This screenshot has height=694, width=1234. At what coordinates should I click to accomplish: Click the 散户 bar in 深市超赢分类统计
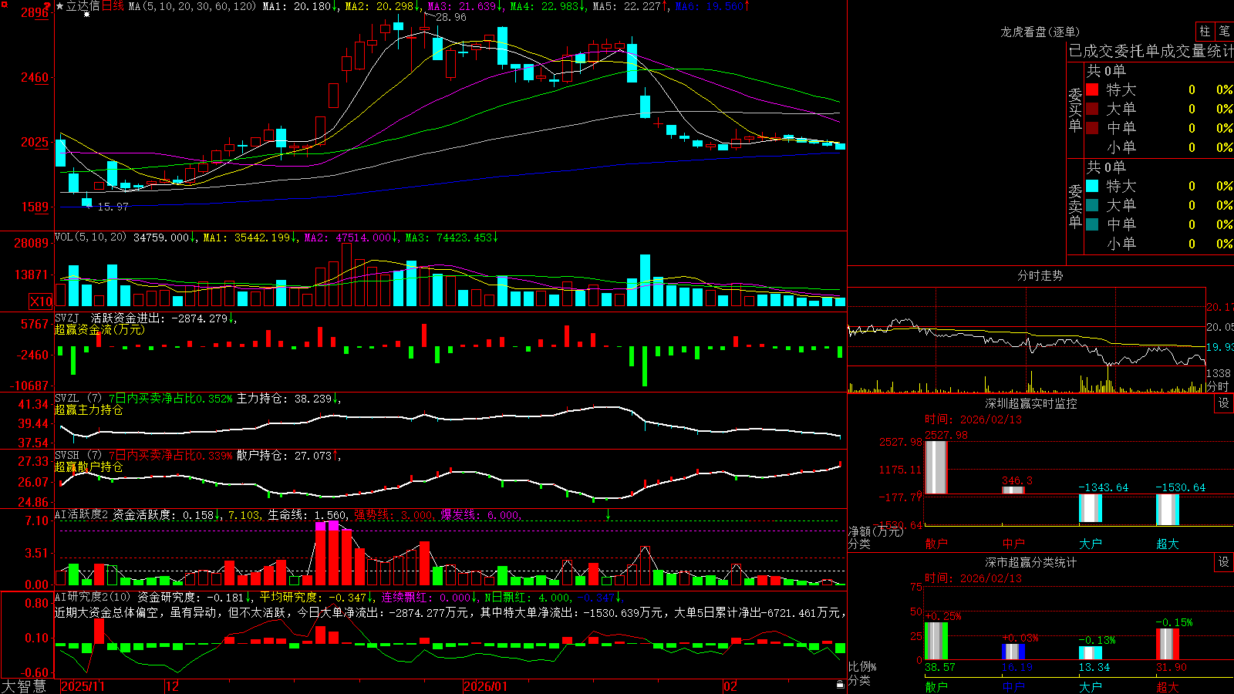click(x=936, y=641)
